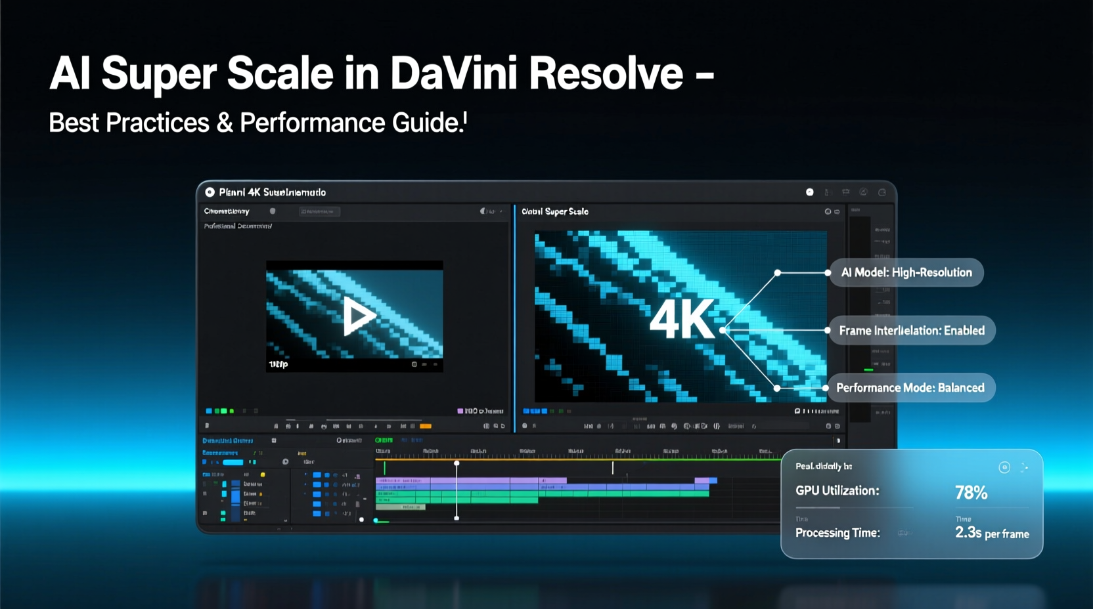Click the gray dot next to Chometlonny
Viewport: 1093px width, 609px height.
tap(273, 211)
